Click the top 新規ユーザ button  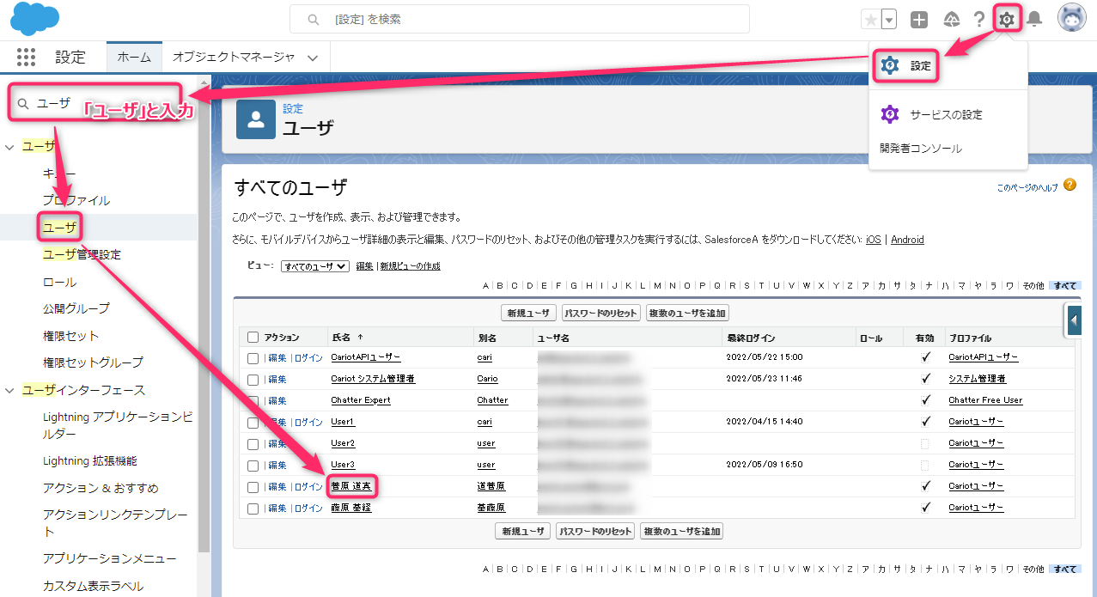(x=528, y=313)
